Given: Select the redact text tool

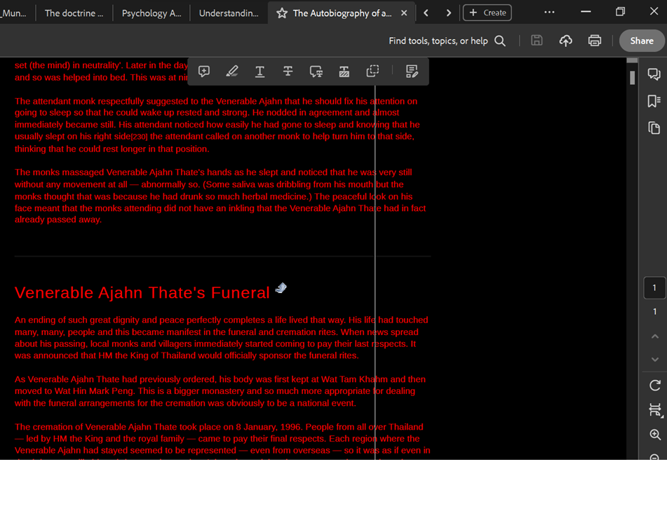Looking at the screenshot, I should [344, 71].
